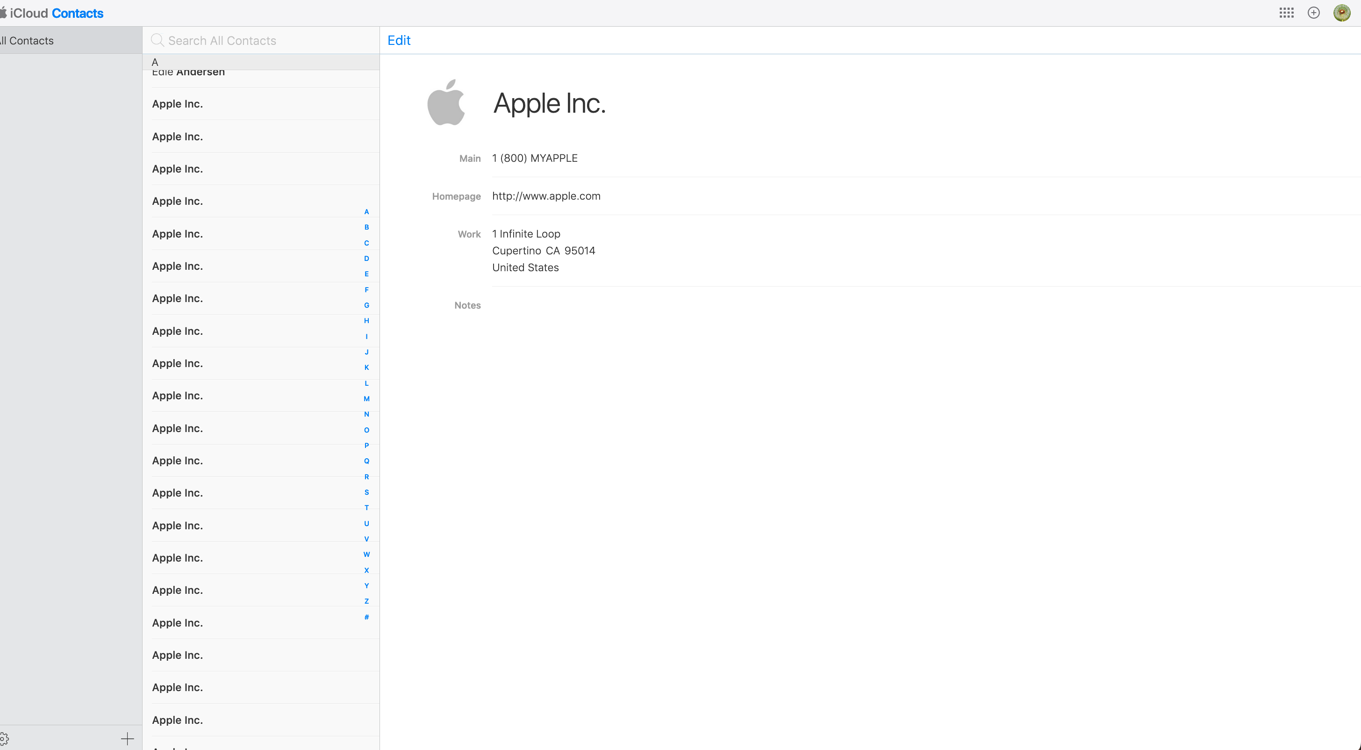This screenshot has height=750, width=1361.
Task: Jump to letter P in index
Action: point(367,446)
